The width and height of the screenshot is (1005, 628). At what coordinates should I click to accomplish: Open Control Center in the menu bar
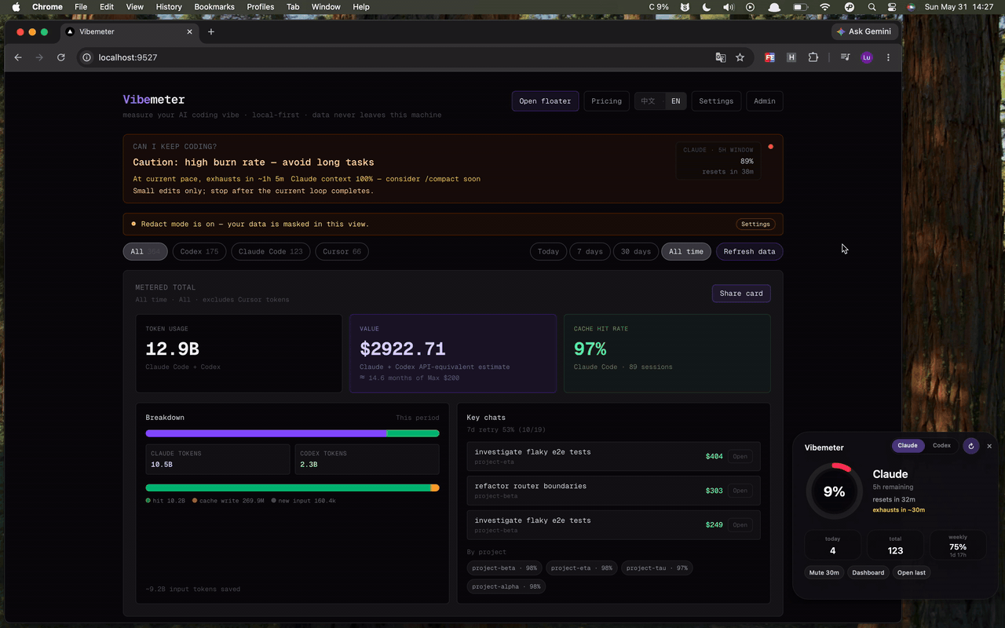click(x=892, y=7)
